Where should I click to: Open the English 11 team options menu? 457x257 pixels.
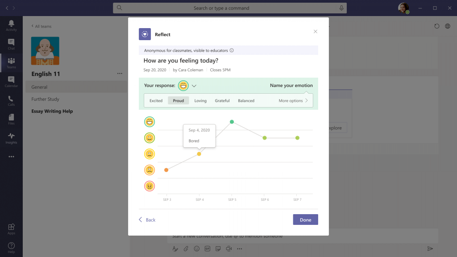(120, 73)
